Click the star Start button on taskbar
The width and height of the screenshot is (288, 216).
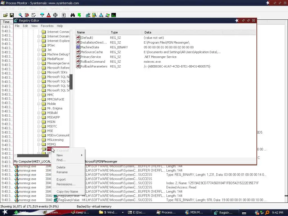click(x=4, y=212)
